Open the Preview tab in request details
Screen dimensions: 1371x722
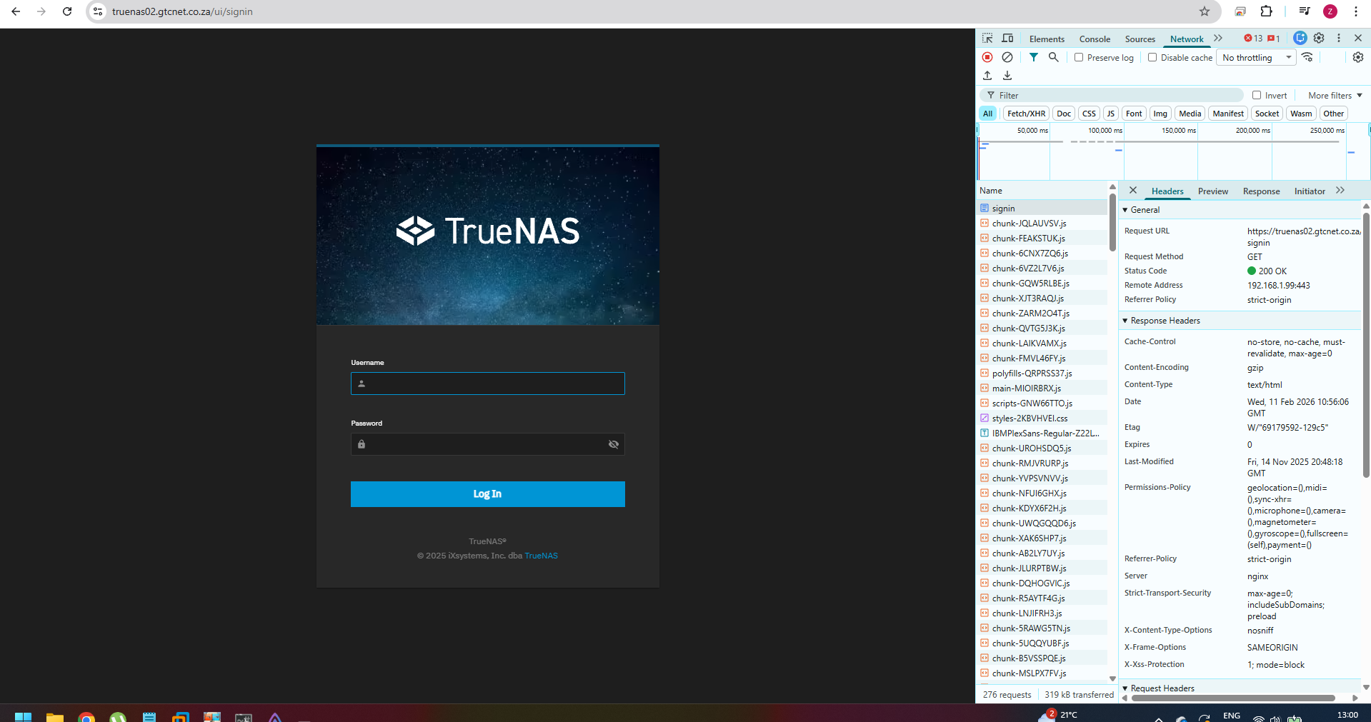pyautogui.click(x=1212, y=191)
